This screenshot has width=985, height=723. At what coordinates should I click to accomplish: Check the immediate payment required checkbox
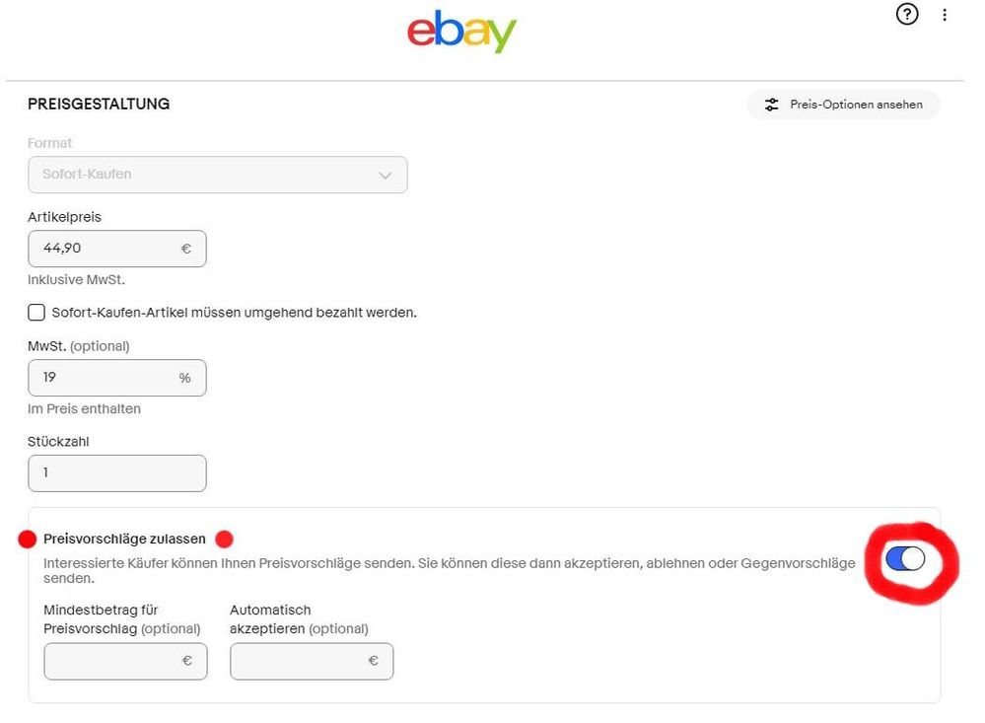click(x=36, y=313)
